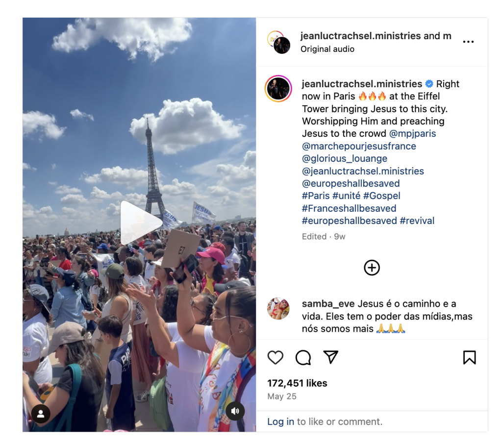Share post using paper plane icon
502x443 pixels.
[331, 357]
